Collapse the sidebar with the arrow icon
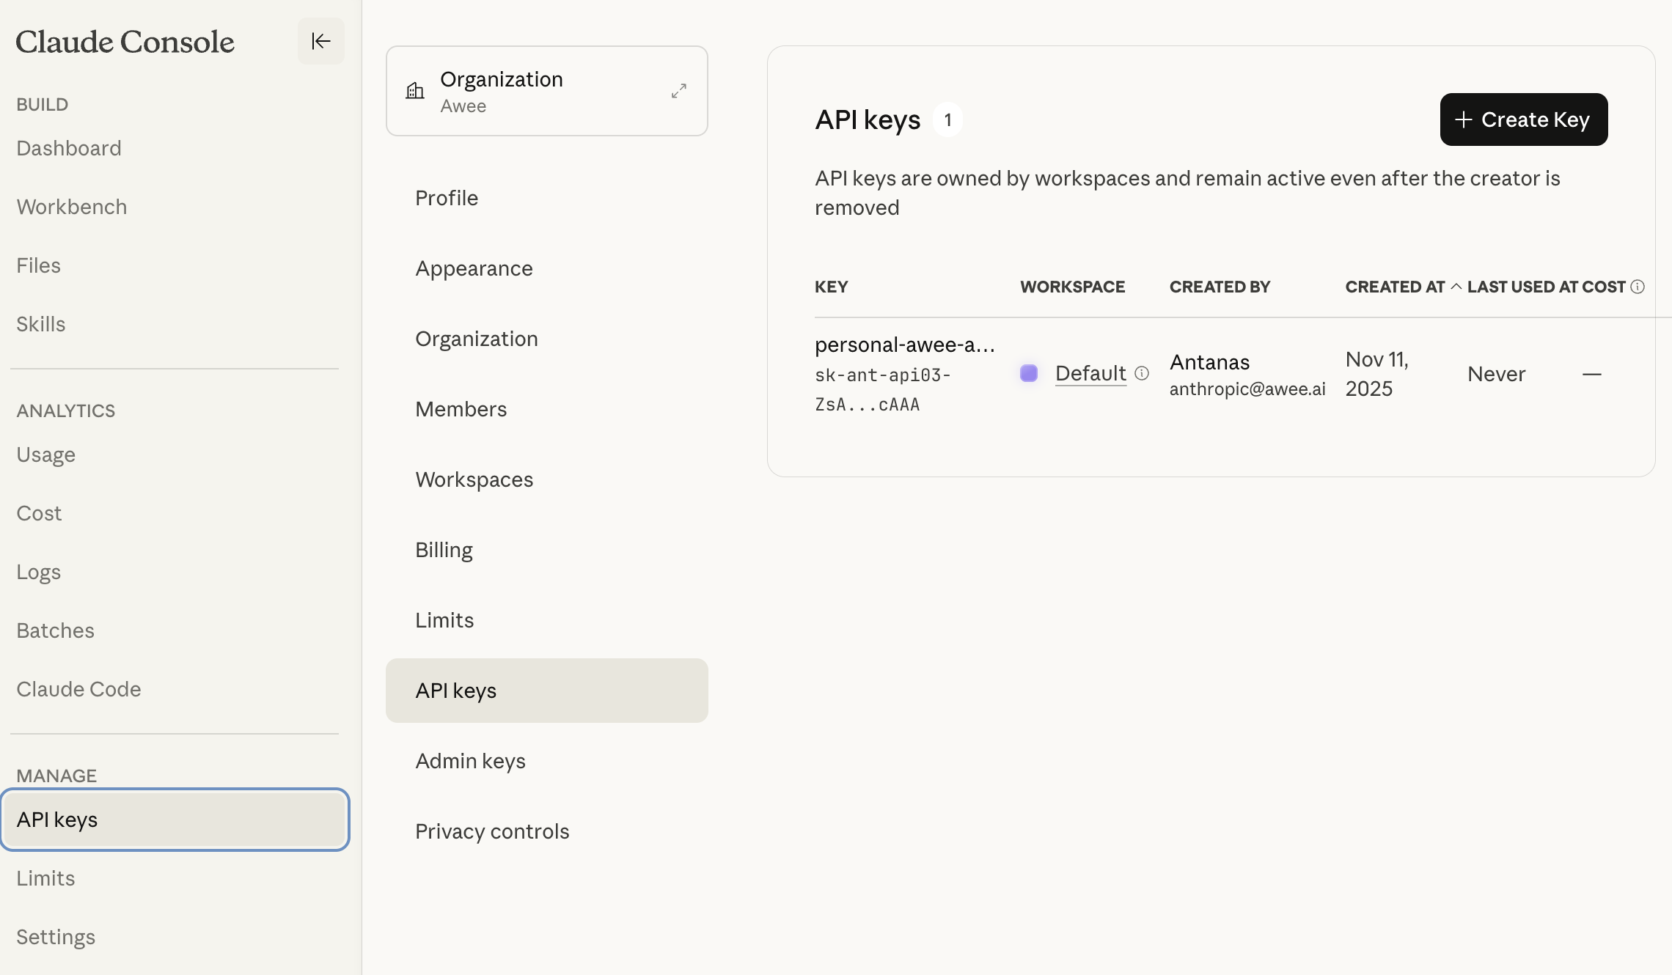 320,41
